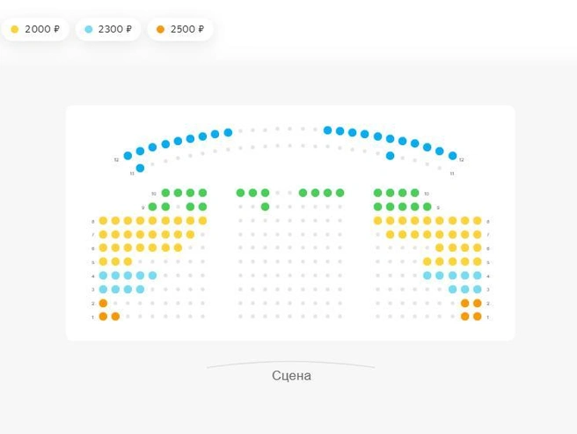The height and width of the screenshot is (434, 577).
Task: Choose leftmost yellow seat in right row 6
Action: [440, 247]
